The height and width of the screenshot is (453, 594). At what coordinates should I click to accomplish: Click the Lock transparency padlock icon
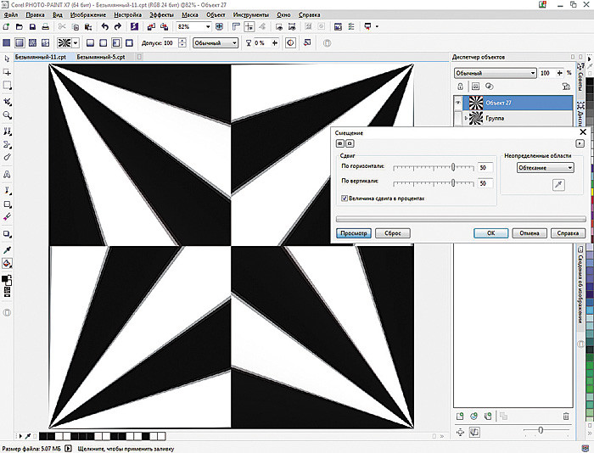(x=460, y=86)
